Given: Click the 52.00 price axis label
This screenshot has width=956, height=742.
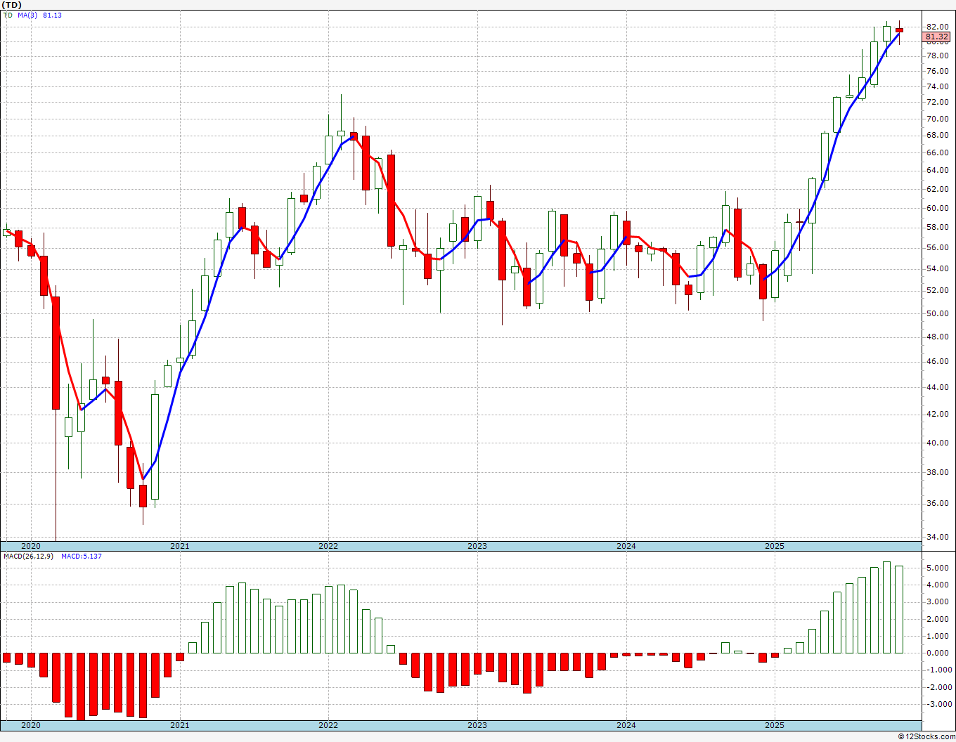Looking at the screenshot, I should [x=937, y=290].
